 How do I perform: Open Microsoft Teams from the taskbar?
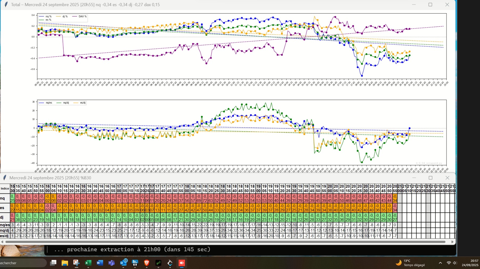tap(111, 263)
